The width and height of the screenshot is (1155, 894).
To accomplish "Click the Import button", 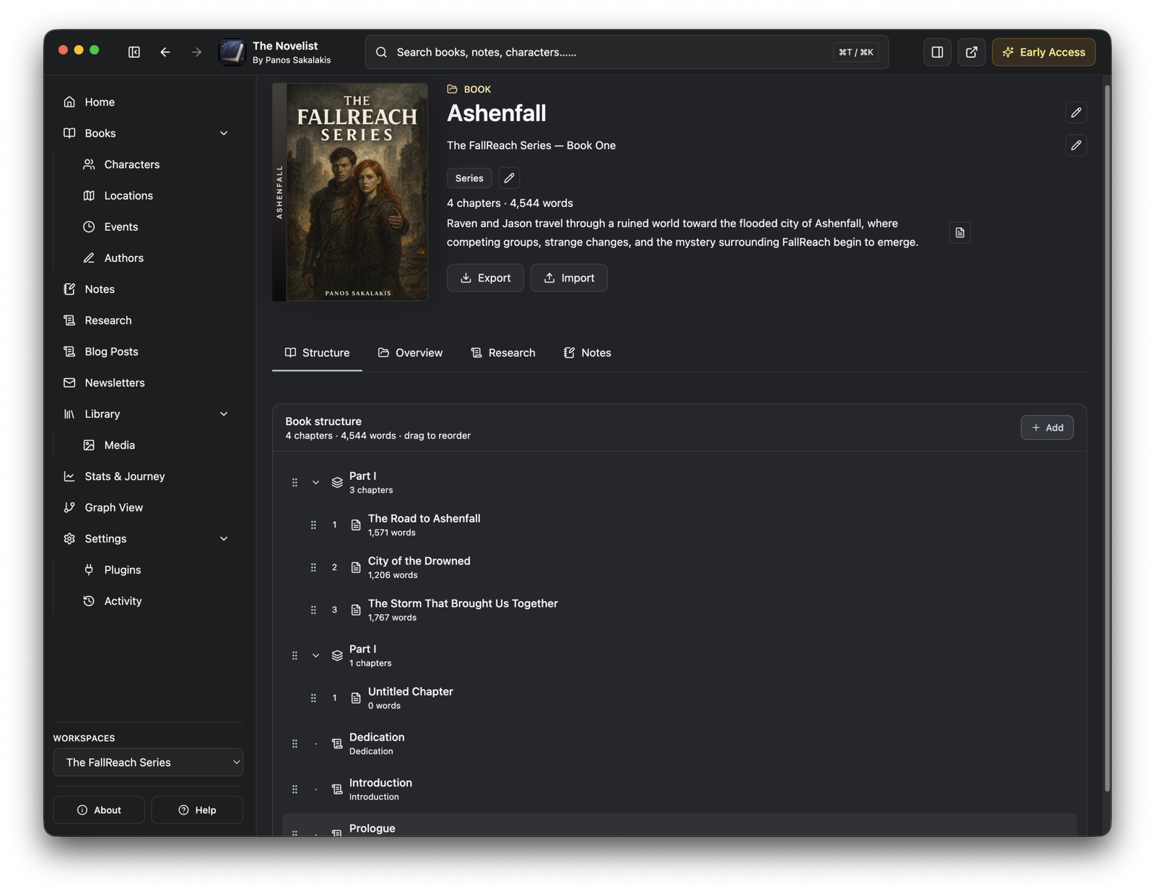I will coord(569,278).
